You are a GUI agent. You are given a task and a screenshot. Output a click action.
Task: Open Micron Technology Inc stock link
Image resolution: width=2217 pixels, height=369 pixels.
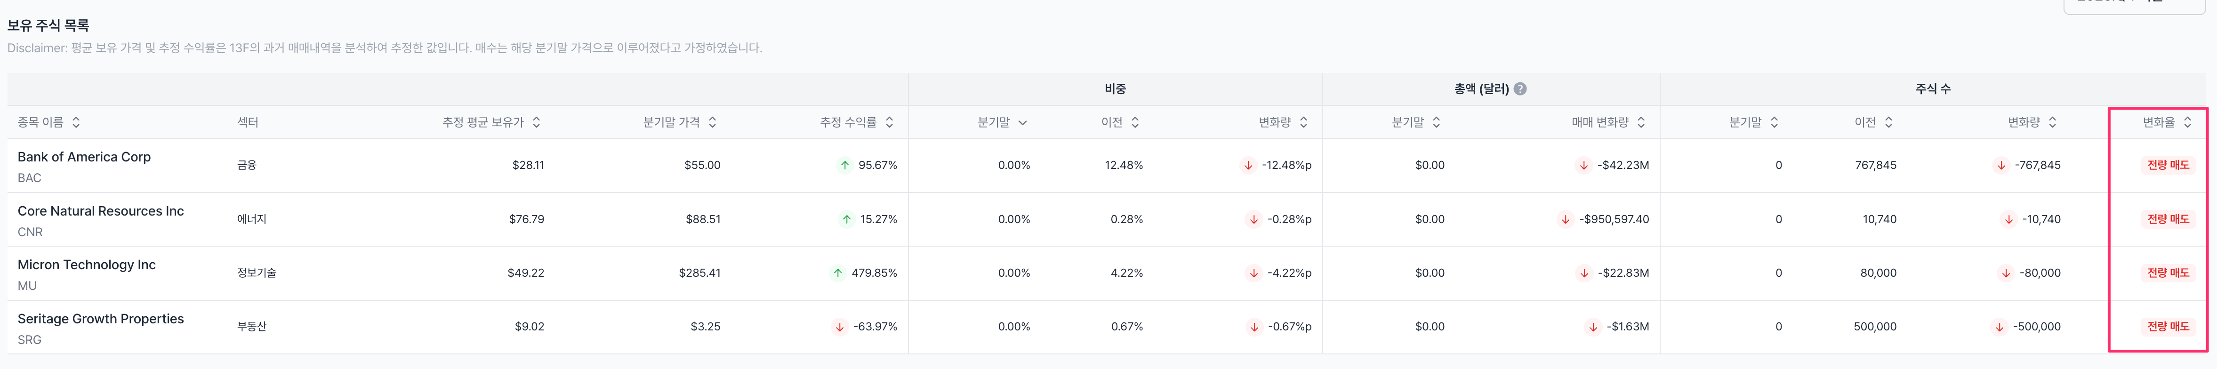86,265
